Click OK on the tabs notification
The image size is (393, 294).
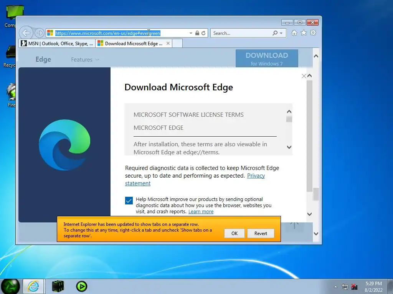pos(234,233)
